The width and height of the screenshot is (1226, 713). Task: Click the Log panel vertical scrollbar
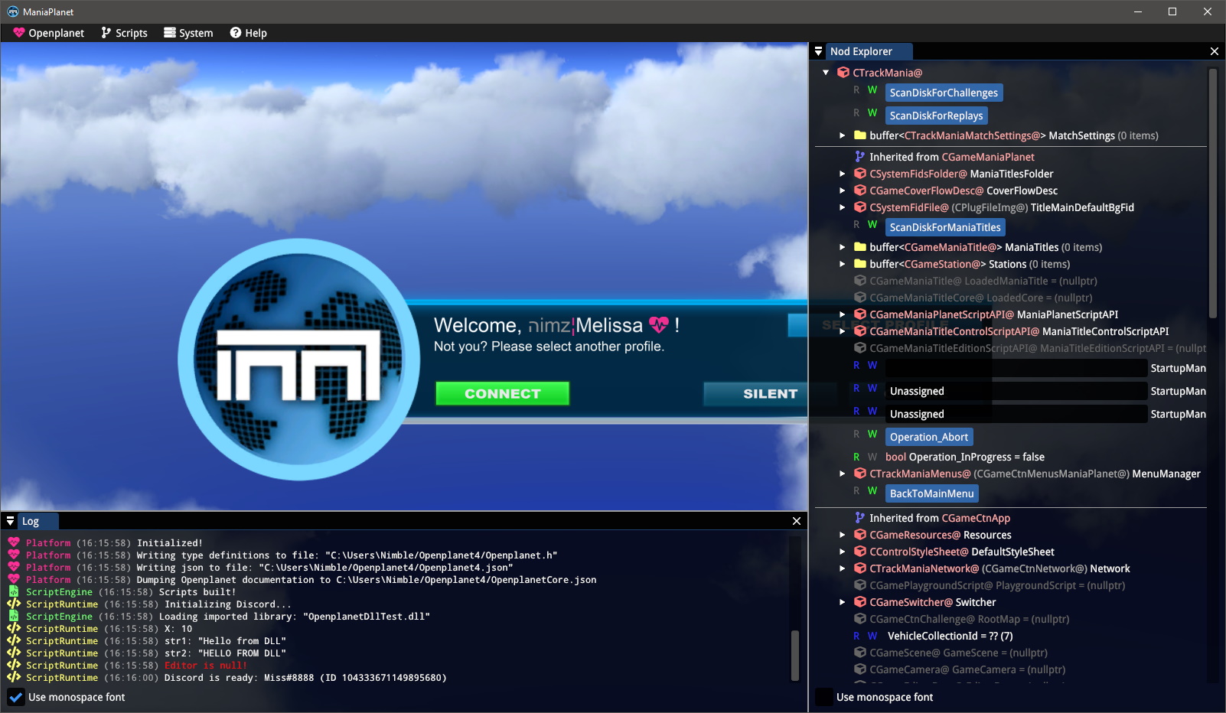coord(795,656)
